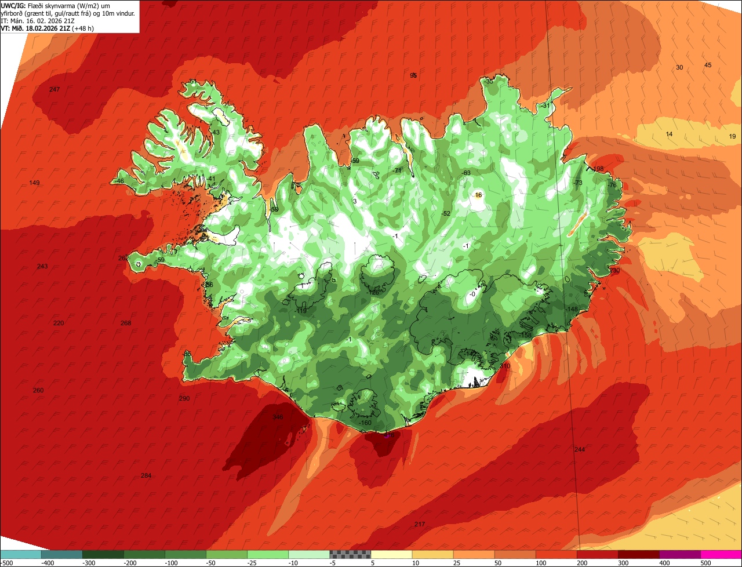Click the magenta above-500 legend swatch
This screenshot has width=742, height=567.
tap(721, 554)
